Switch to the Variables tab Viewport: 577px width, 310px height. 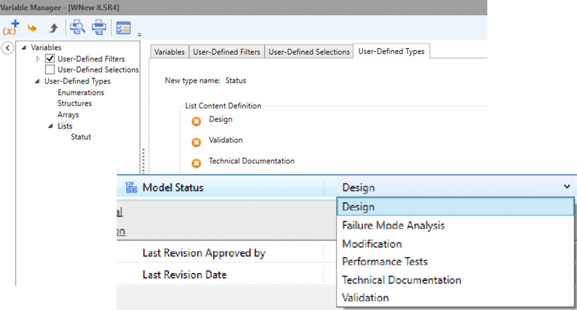169,52
